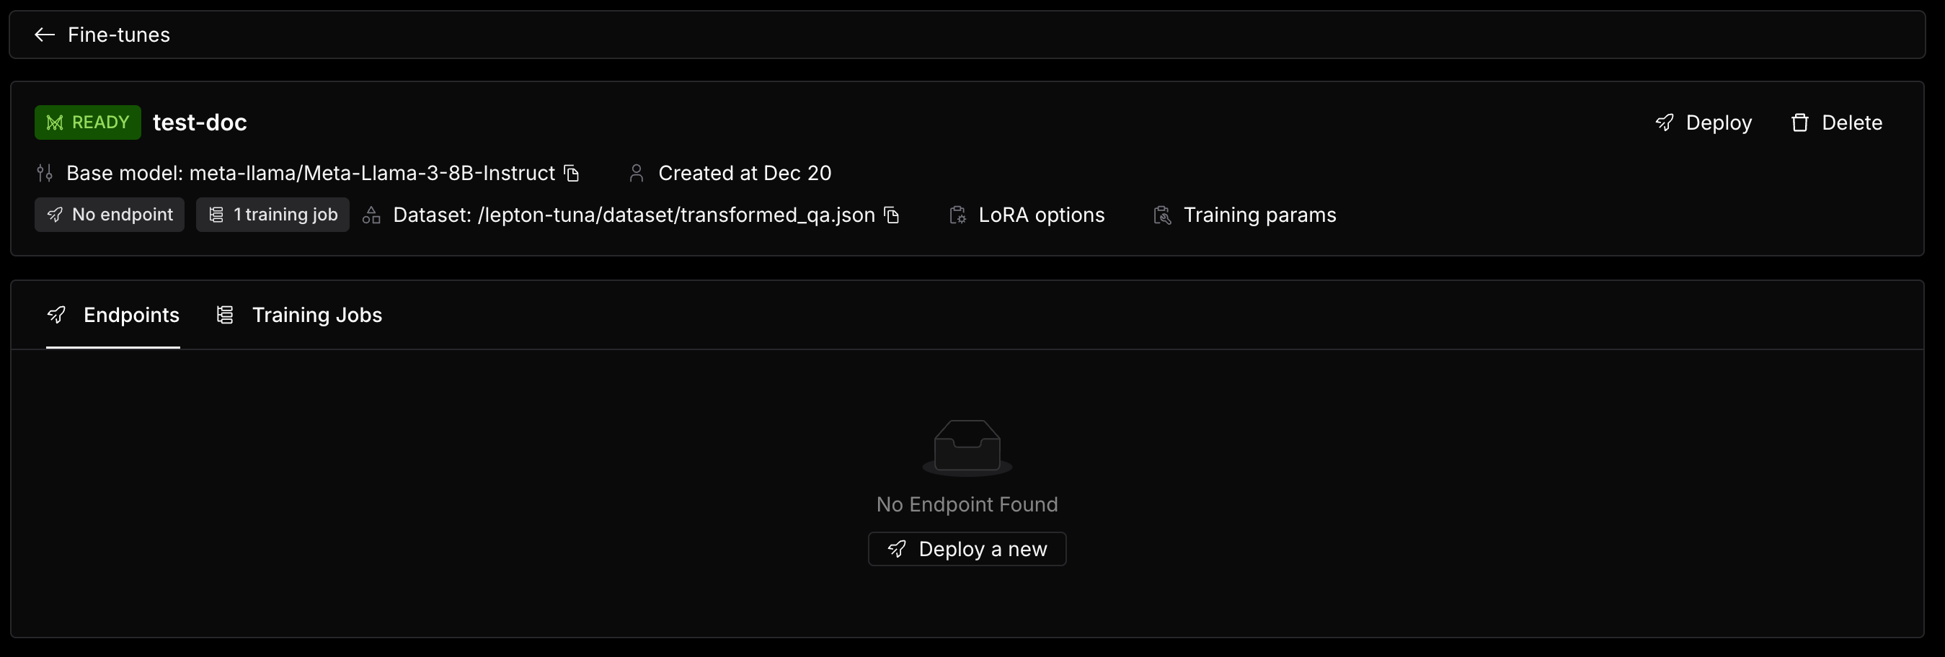Click the trash icon beside Delete
This screenshot has width=1945, height=657.
click(x=1800, y=122)
